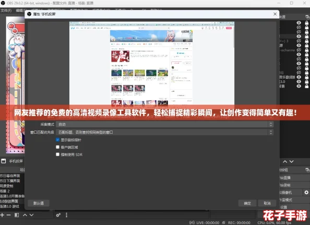
Task: Float the sources dock with its pop-out icon
Action: (307, 17)
